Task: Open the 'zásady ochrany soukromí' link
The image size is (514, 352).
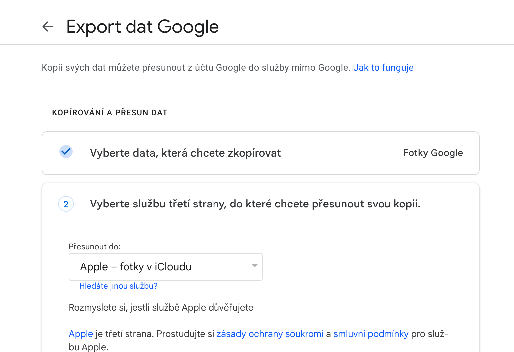Action: [x=270, y=334]
